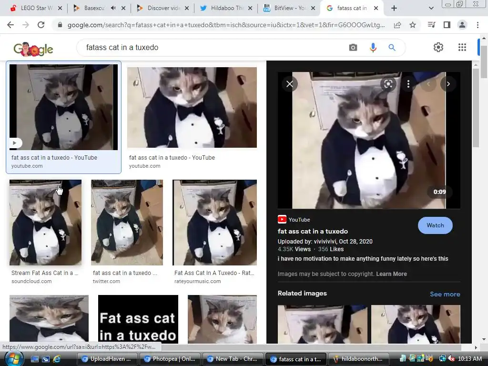Screen dimensions: 488x366
Task: Mute the Basexcu tab audio icon
Action: point(113,8)
